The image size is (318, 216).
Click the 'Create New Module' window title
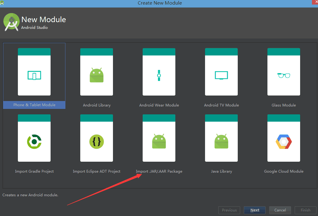point(160,3)
